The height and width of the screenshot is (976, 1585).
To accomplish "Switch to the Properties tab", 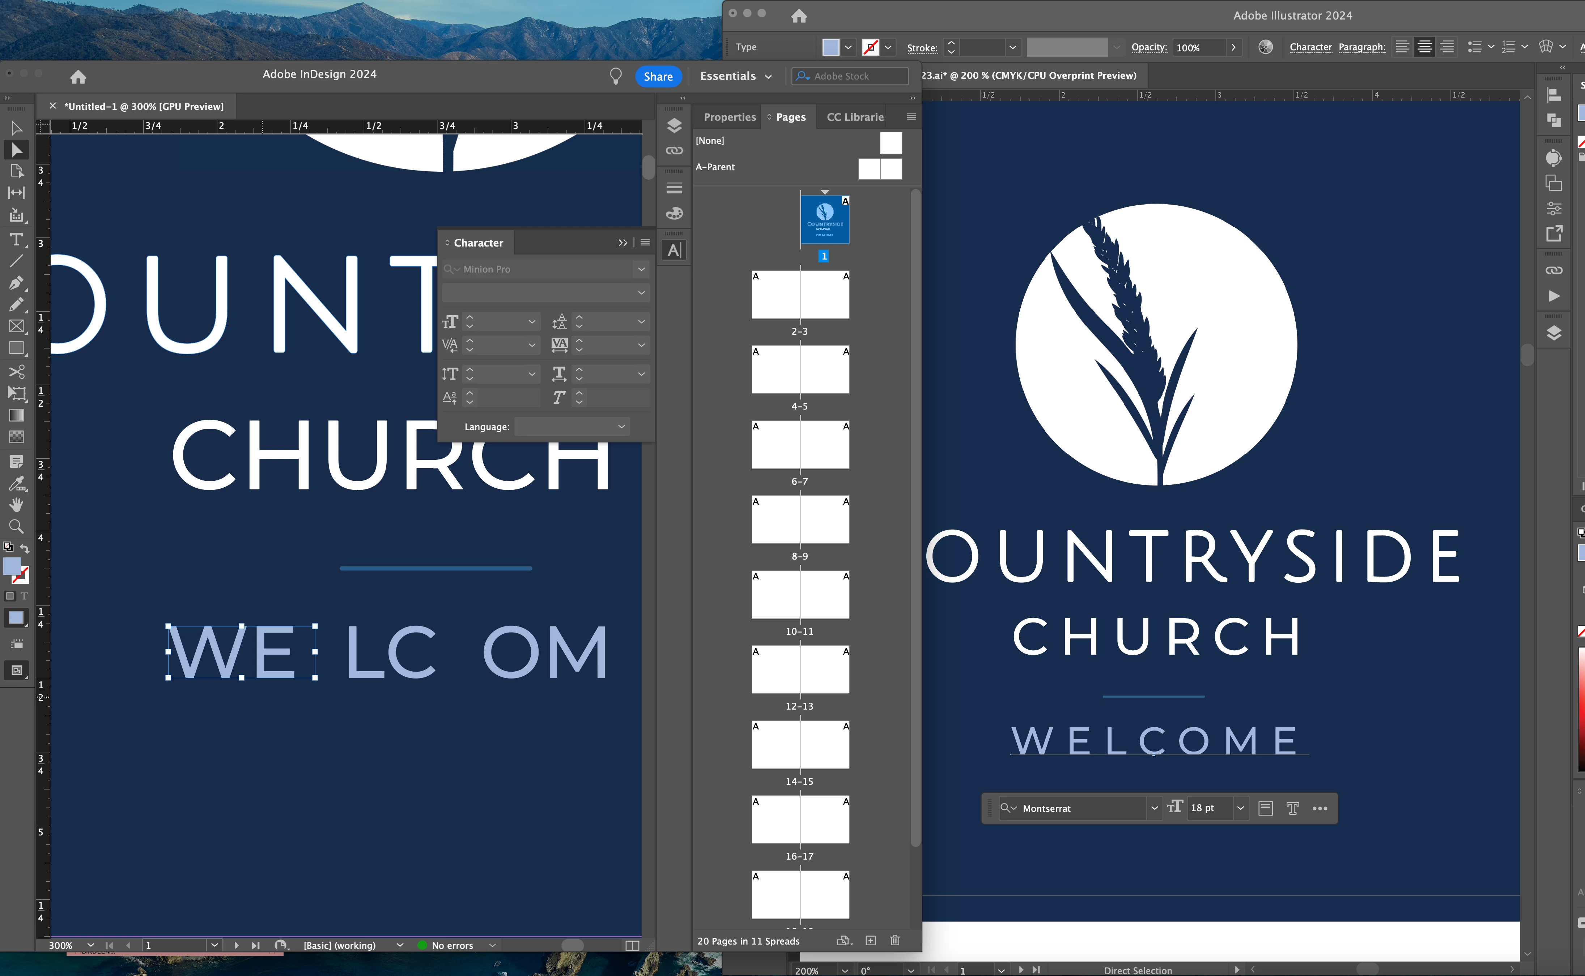I will point(729,117).
